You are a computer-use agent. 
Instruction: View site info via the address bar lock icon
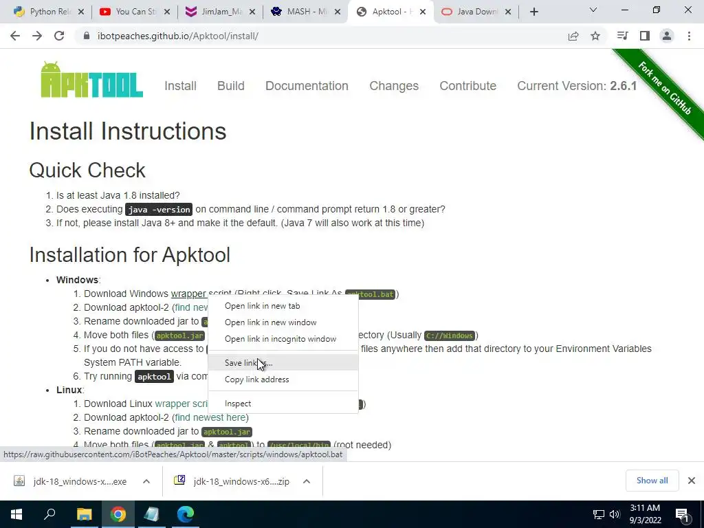(87, 36)
